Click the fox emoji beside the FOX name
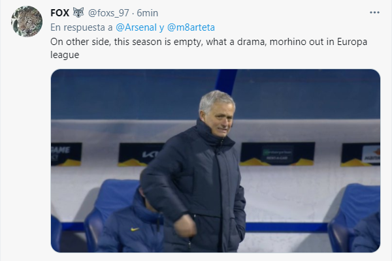Image resolution: width=392 pixels, height=261 pixels. click(x=78, y=13)
